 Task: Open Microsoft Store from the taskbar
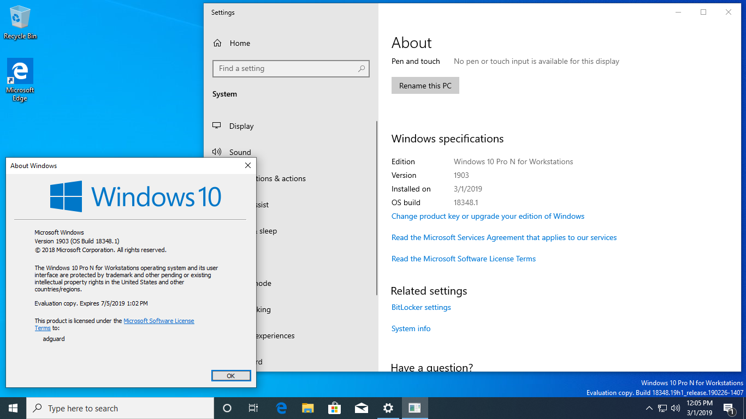point(334,408)
